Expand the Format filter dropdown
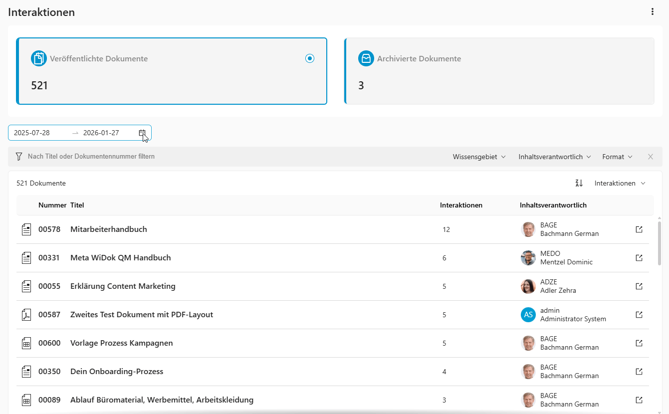The width and height of the screenshot is (669, 414). pos(617,157)
